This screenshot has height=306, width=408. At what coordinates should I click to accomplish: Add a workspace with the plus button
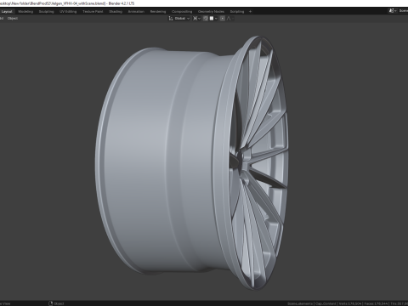[x=250, y=12]
